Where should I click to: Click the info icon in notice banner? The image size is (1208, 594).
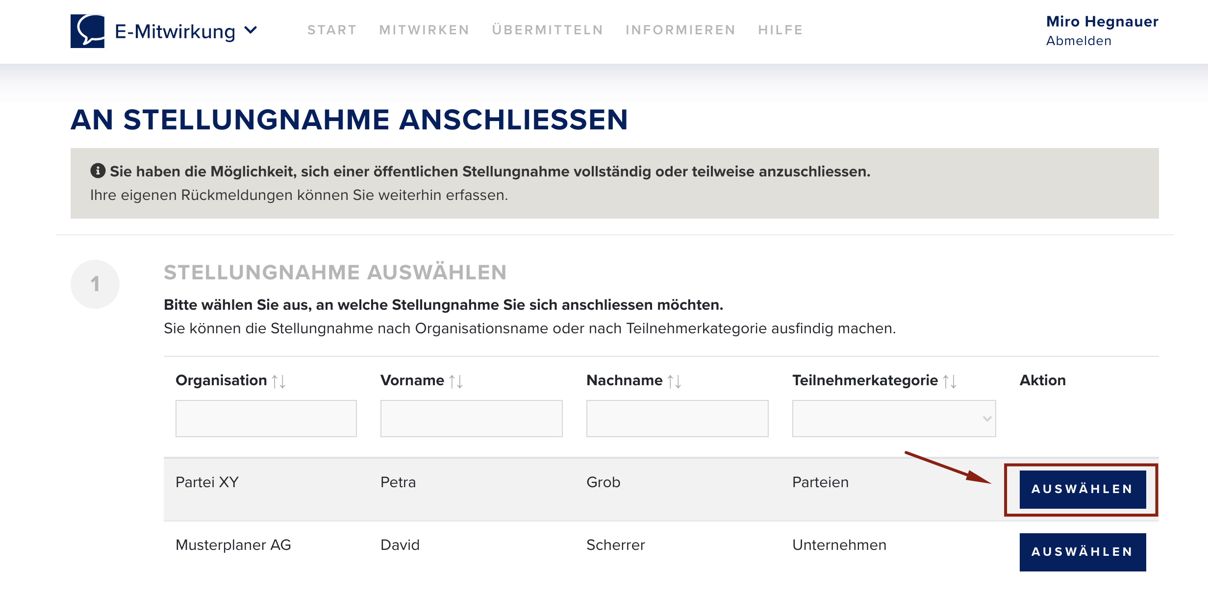[x=98, y=171]
